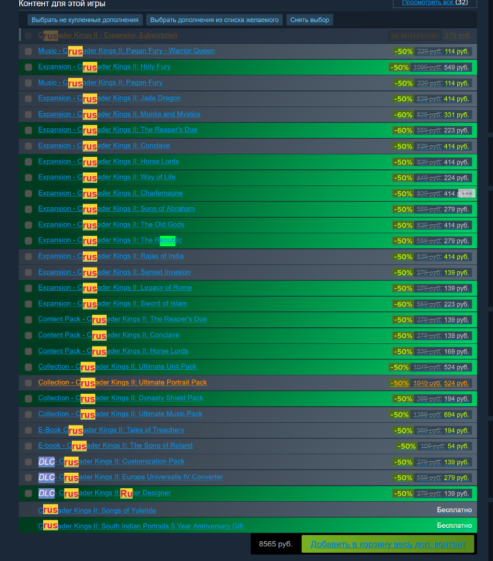This screenshot has width=493, height=561.
Task: Click 'Выбрать не купленные дополнения' button
Action: (85, 20)
